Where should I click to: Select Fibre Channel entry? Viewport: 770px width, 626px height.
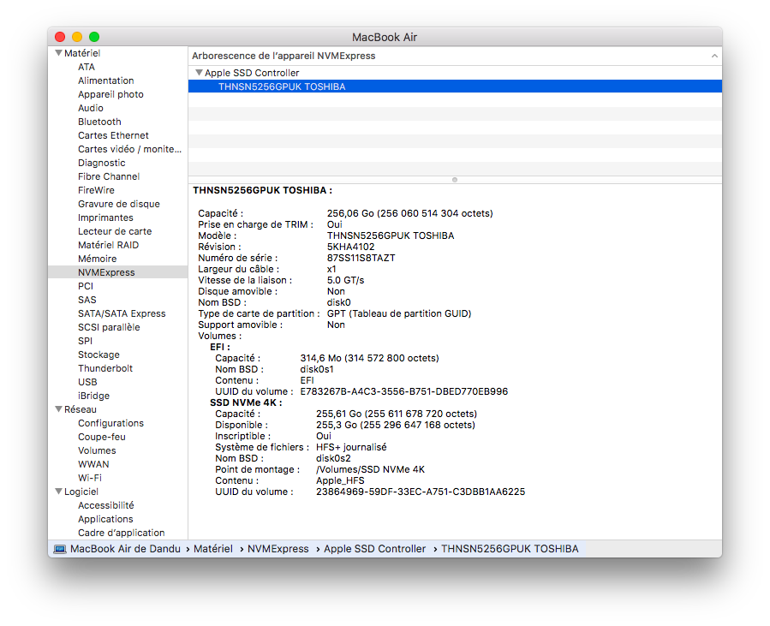109,176
